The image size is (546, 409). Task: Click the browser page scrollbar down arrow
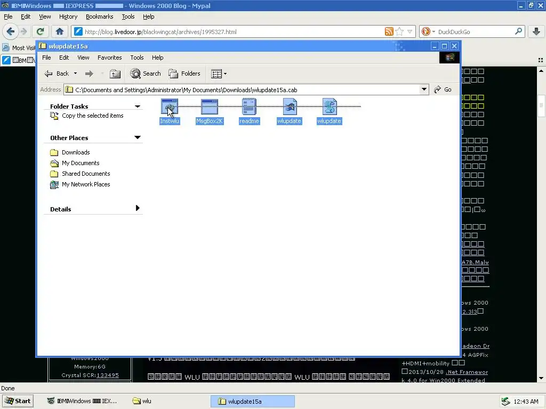point(541,378)
